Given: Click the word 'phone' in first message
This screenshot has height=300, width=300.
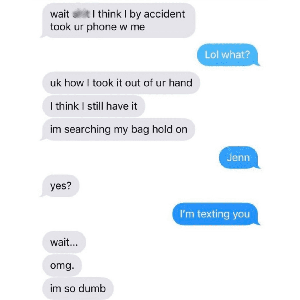Looking at the screenshot, I should (x=102, y=27).
